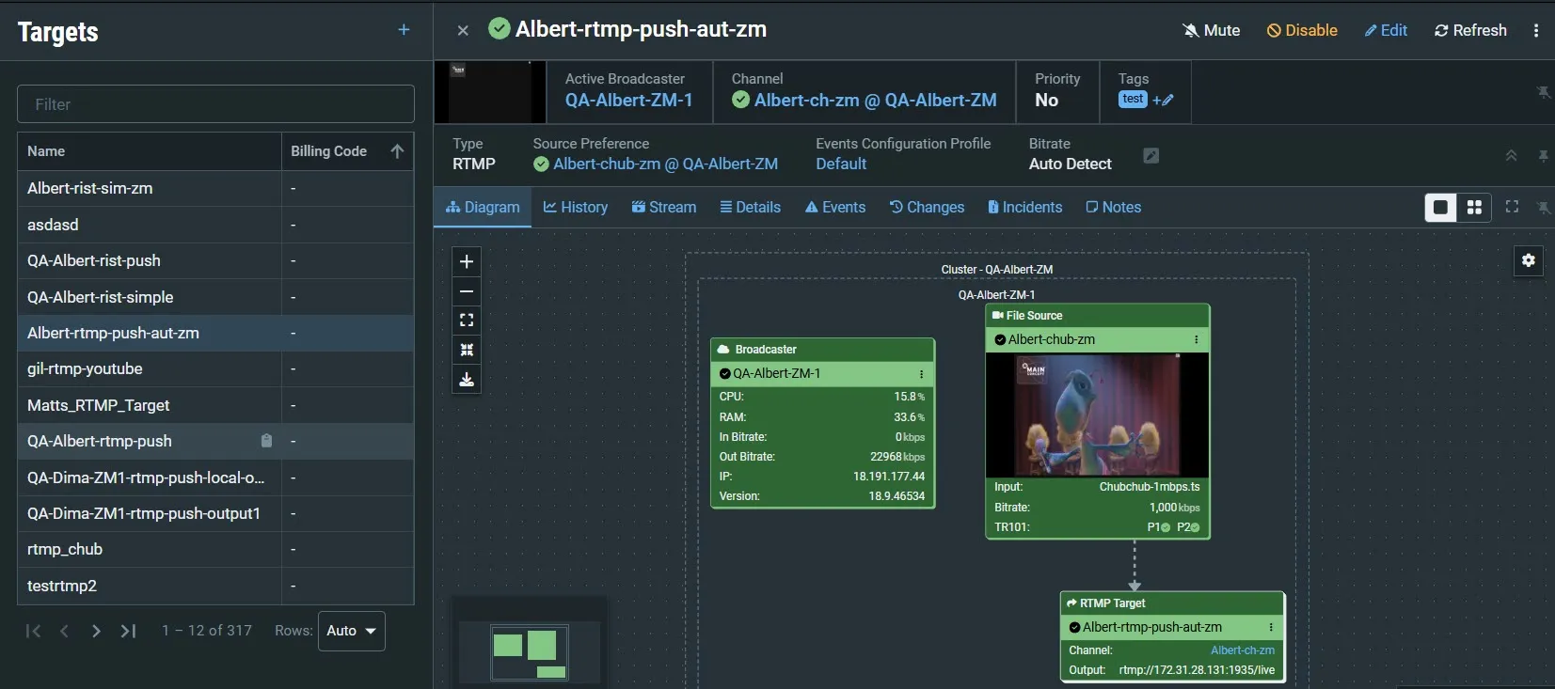This screenshot has height=689, width=1555.
Task: Jump to the last page of targets
Action: click(129, 631)
